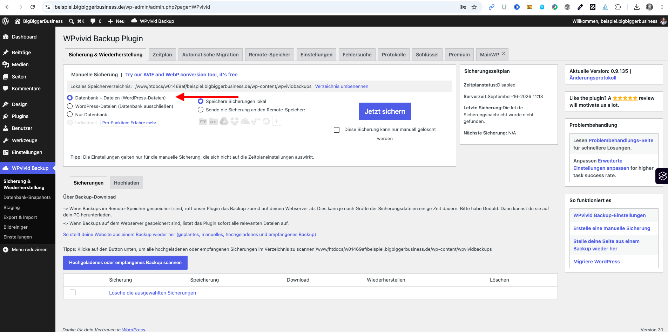Click the FTP remote storage icon
Viewport: 668px width, 332px height.
203,122
